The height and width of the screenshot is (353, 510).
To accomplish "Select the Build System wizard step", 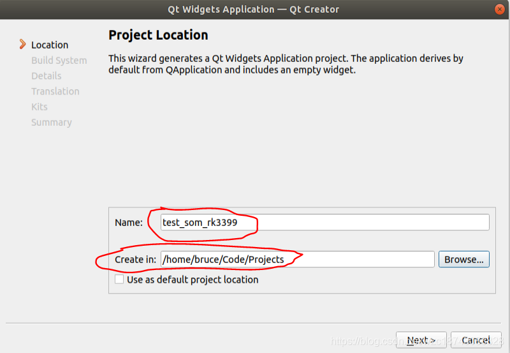I will coord(59,60).
